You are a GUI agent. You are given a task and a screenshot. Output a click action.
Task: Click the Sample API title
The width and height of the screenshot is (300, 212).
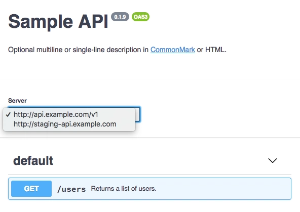click(58, 22)
